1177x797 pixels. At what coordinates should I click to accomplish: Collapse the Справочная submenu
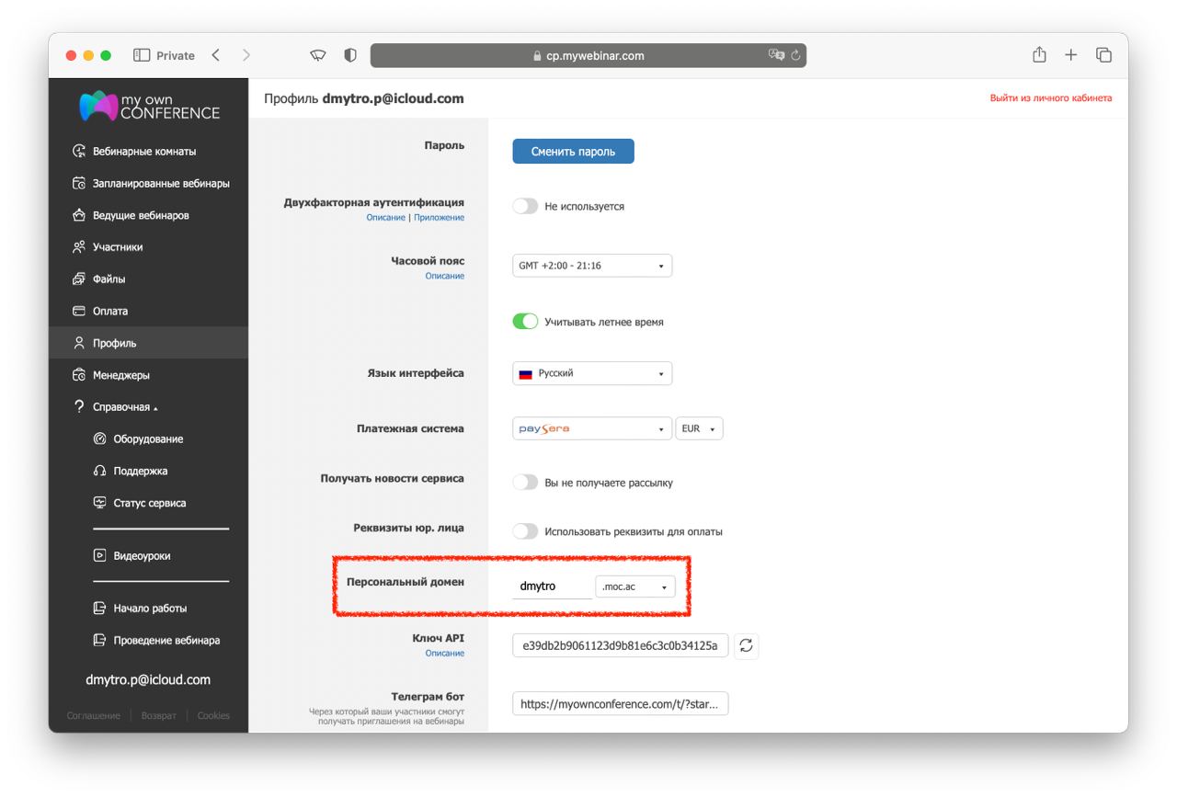point(125,407)
